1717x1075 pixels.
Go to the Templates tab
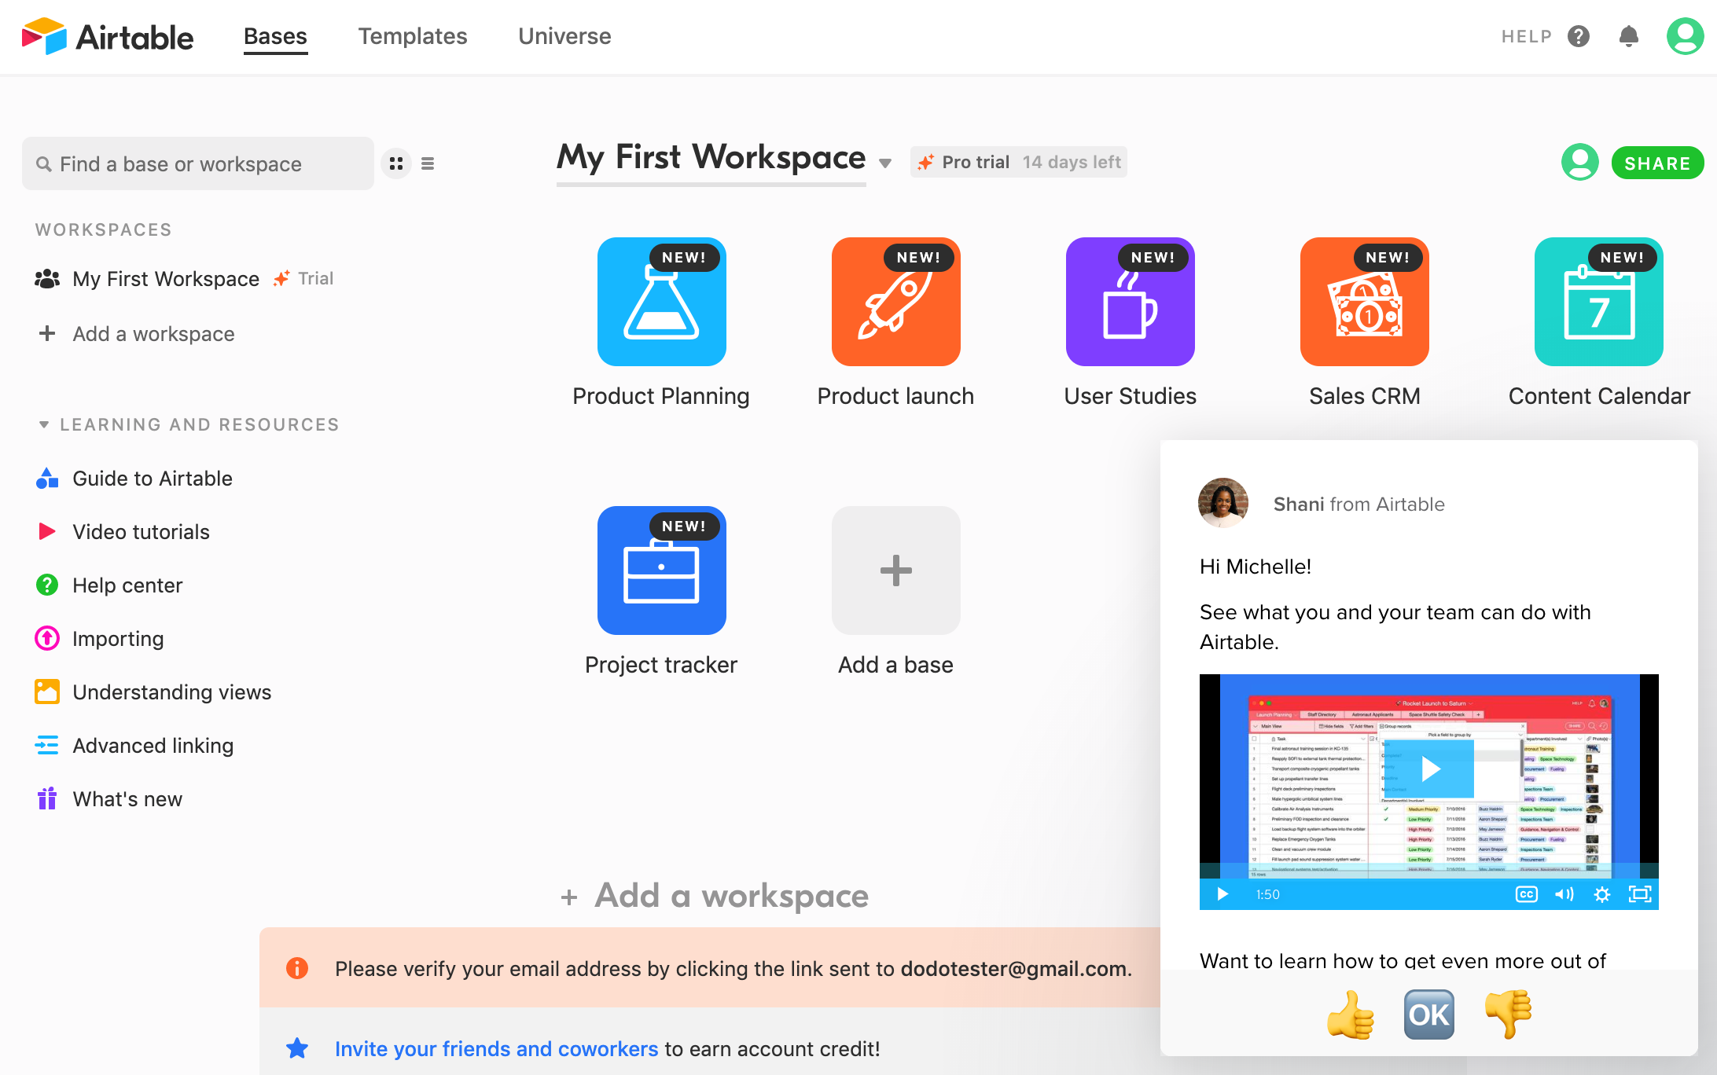[413, 36]
